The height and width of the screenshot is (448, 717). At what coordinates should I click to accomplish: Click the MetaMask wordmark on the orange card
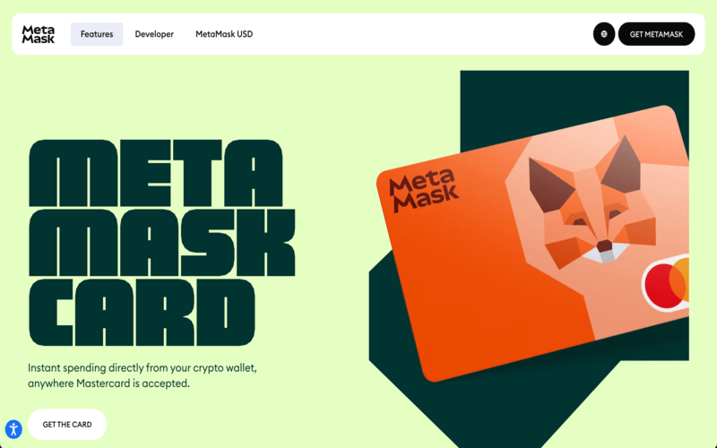pyautogui.click(x=424, y=190)
